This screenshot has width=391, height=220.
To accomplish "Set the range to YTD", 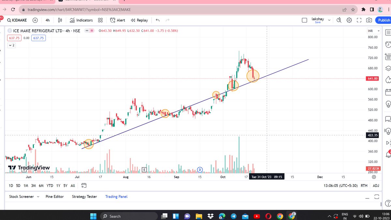I will pos(50,186).
